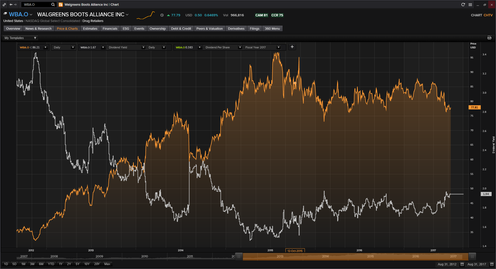This screenshot has width=496, height=269.
Task: Open the 360 Menu tab
Action: [272, 28]
